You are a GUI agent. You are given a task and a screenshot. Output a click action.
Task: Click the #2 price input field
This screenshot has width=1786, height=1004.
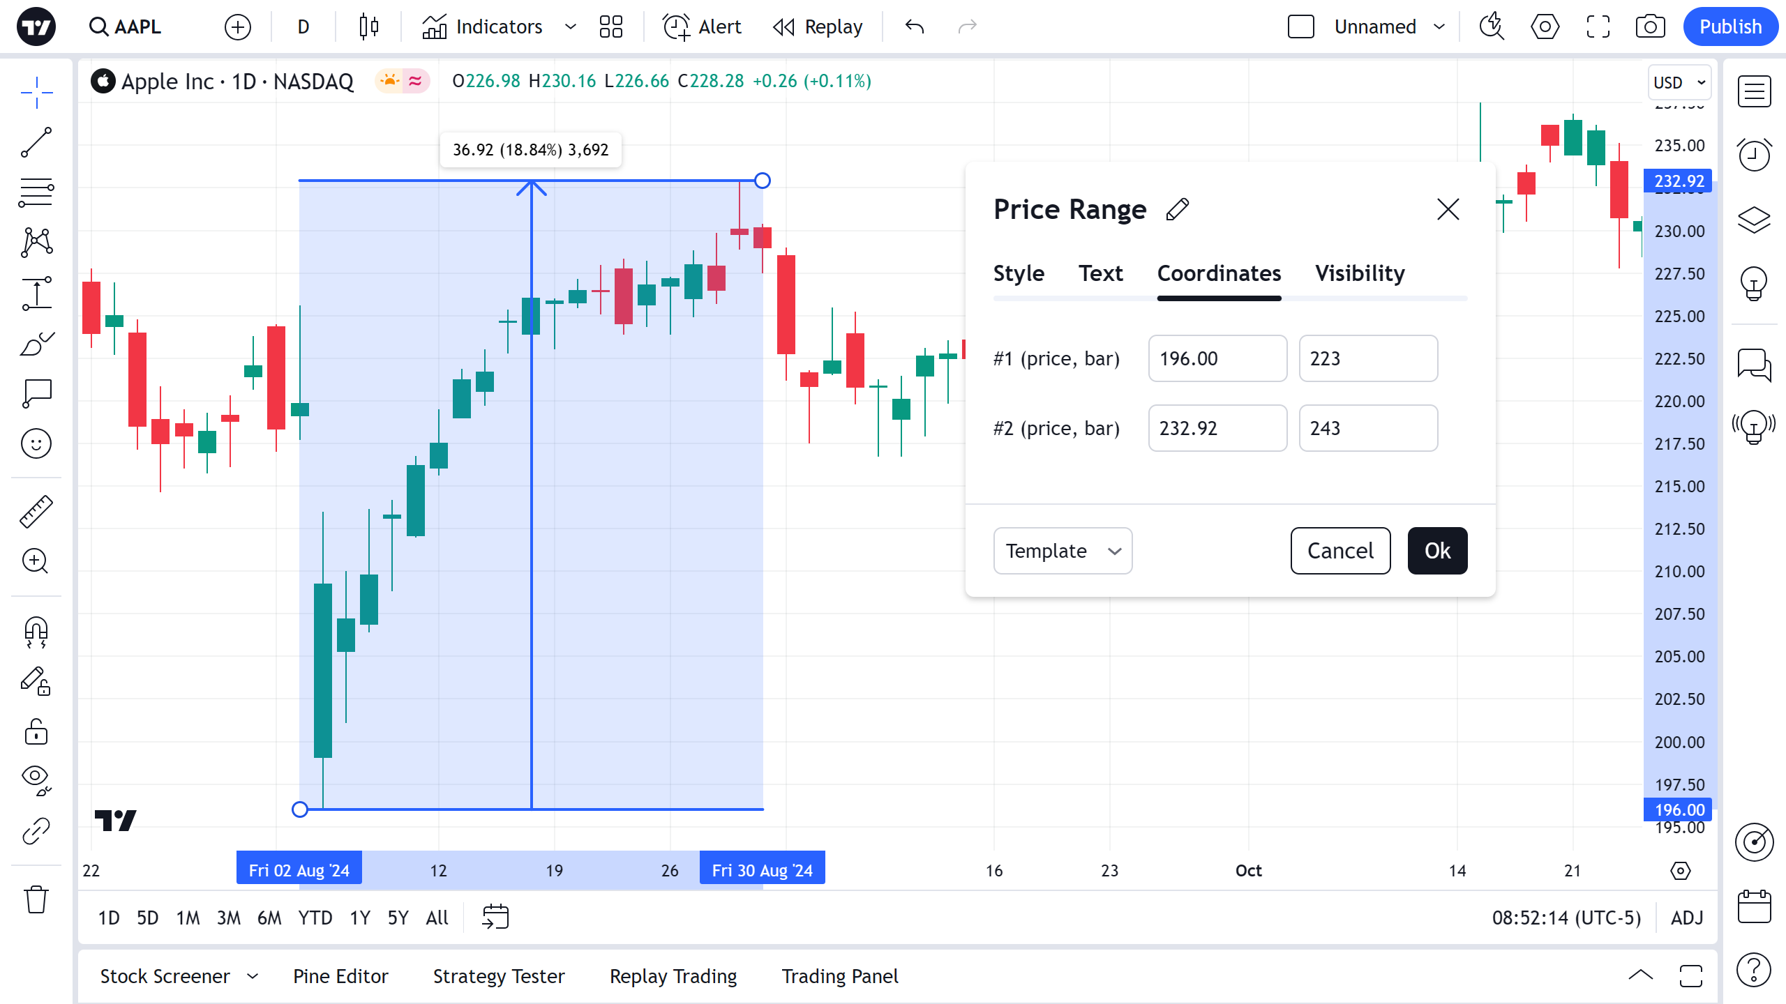click(1217, 428)
